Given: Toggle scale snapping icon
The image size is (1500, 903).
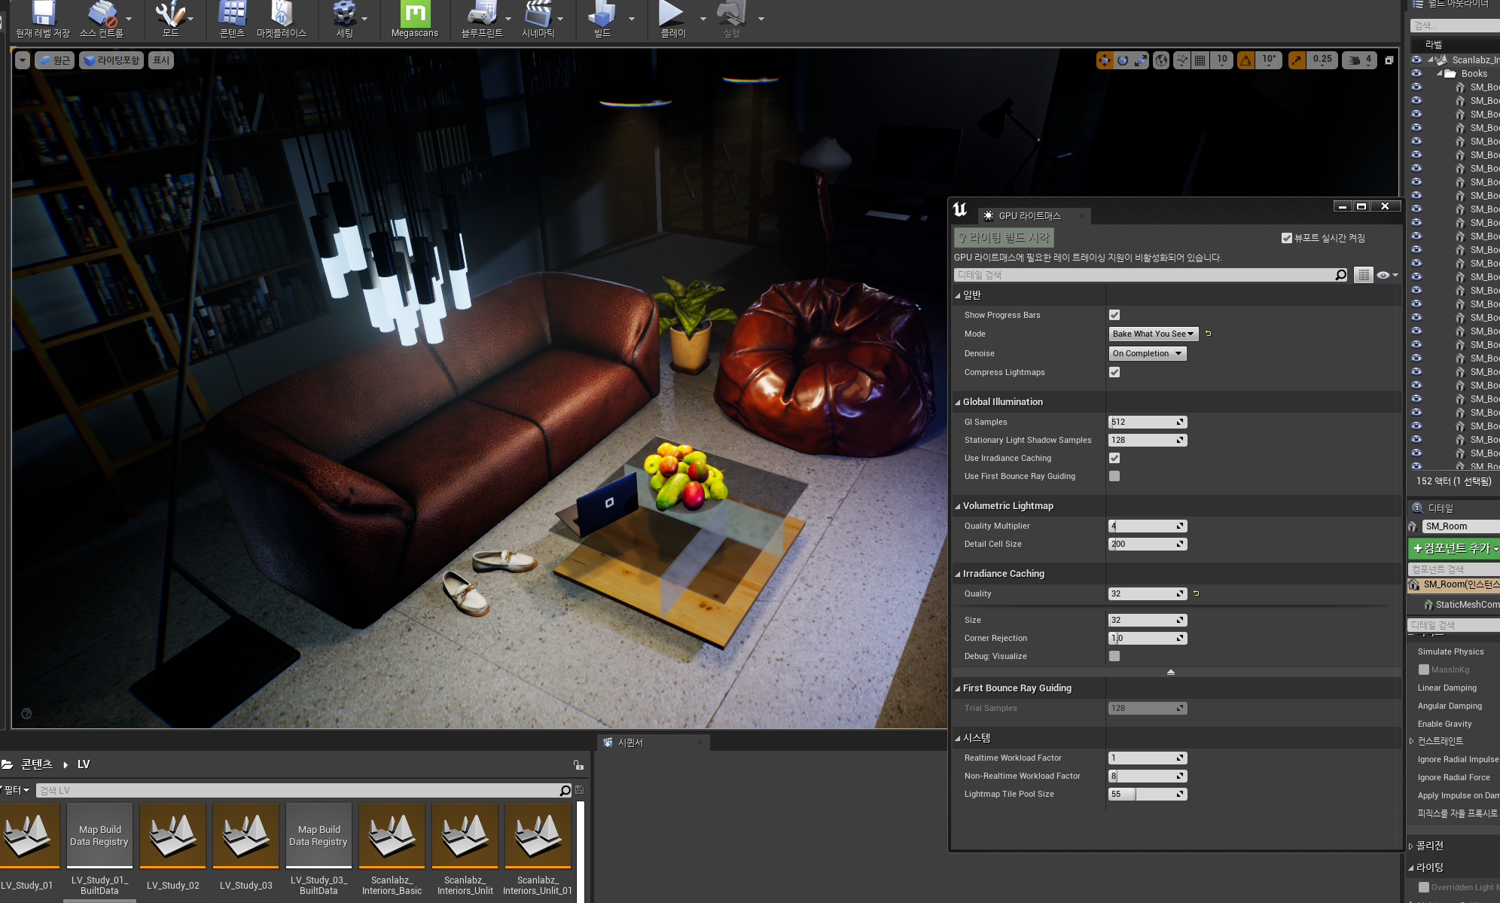Looking at the screenshot, I should pyautogui.click(x=1297, y=60).
